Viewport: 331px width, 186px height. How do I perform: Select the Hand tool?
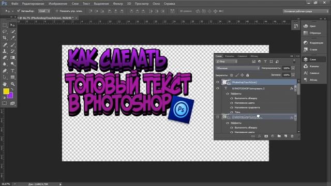point(5,84)
